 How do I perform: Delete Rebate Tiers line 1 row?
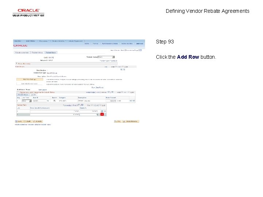click(x=105, y=111)
